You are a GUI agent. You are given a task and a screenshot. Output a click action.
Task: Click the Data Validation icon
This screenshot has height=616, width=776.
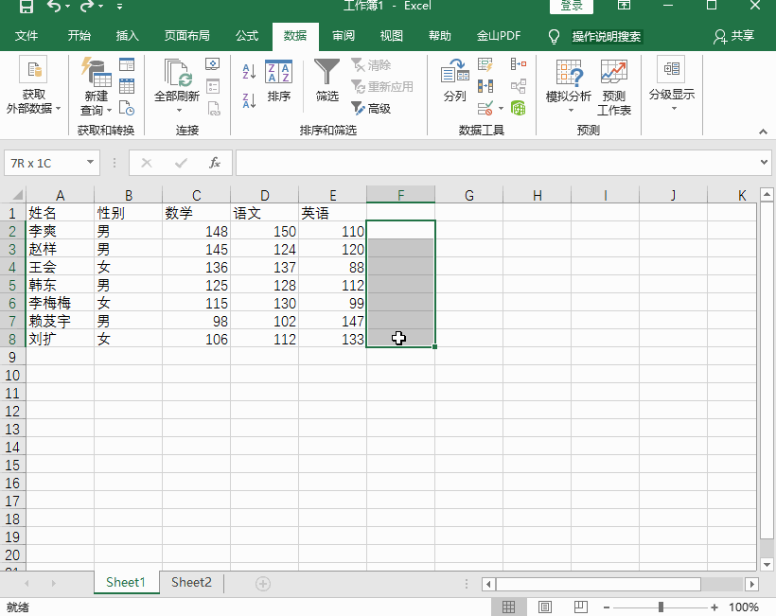point(485,108)
